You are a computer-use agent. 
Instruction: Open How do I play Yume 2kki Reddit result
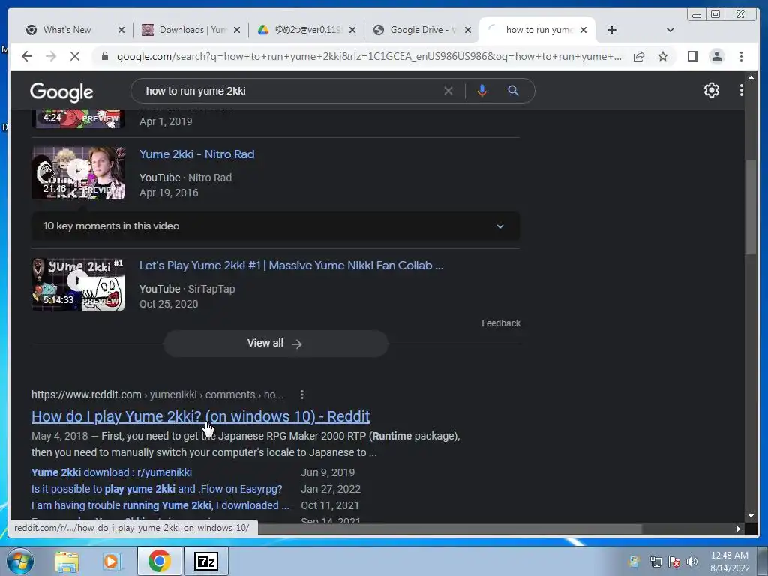[x=200, y=416]
